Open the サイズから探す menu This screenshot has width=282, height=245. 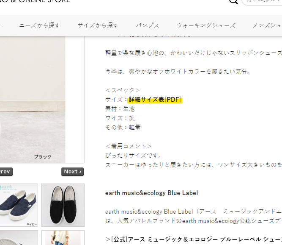tap(98, 25)
